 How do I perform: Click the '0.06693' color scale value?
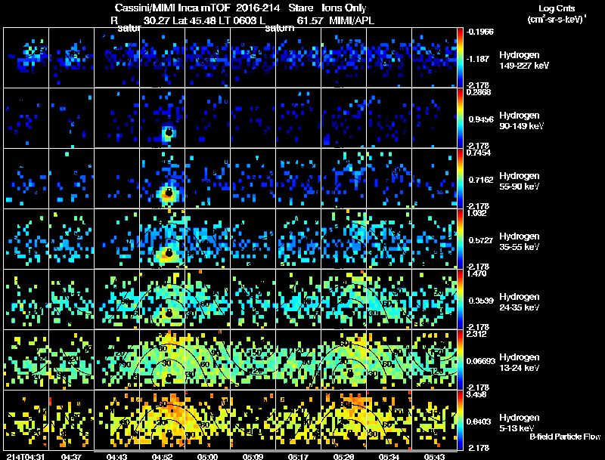pos(481,361)
